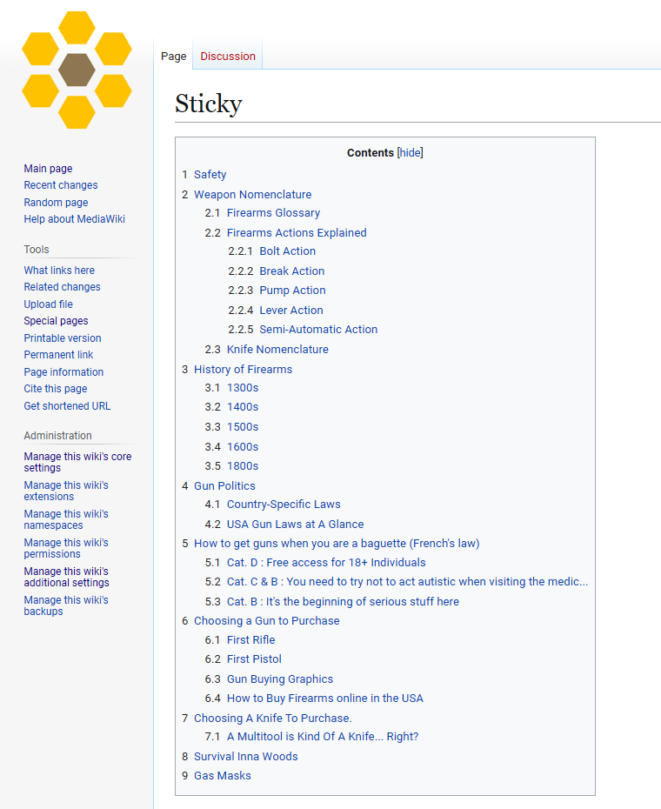Open Manage this wiki's permissions
The image size is (661, 809).
[66, 548]
